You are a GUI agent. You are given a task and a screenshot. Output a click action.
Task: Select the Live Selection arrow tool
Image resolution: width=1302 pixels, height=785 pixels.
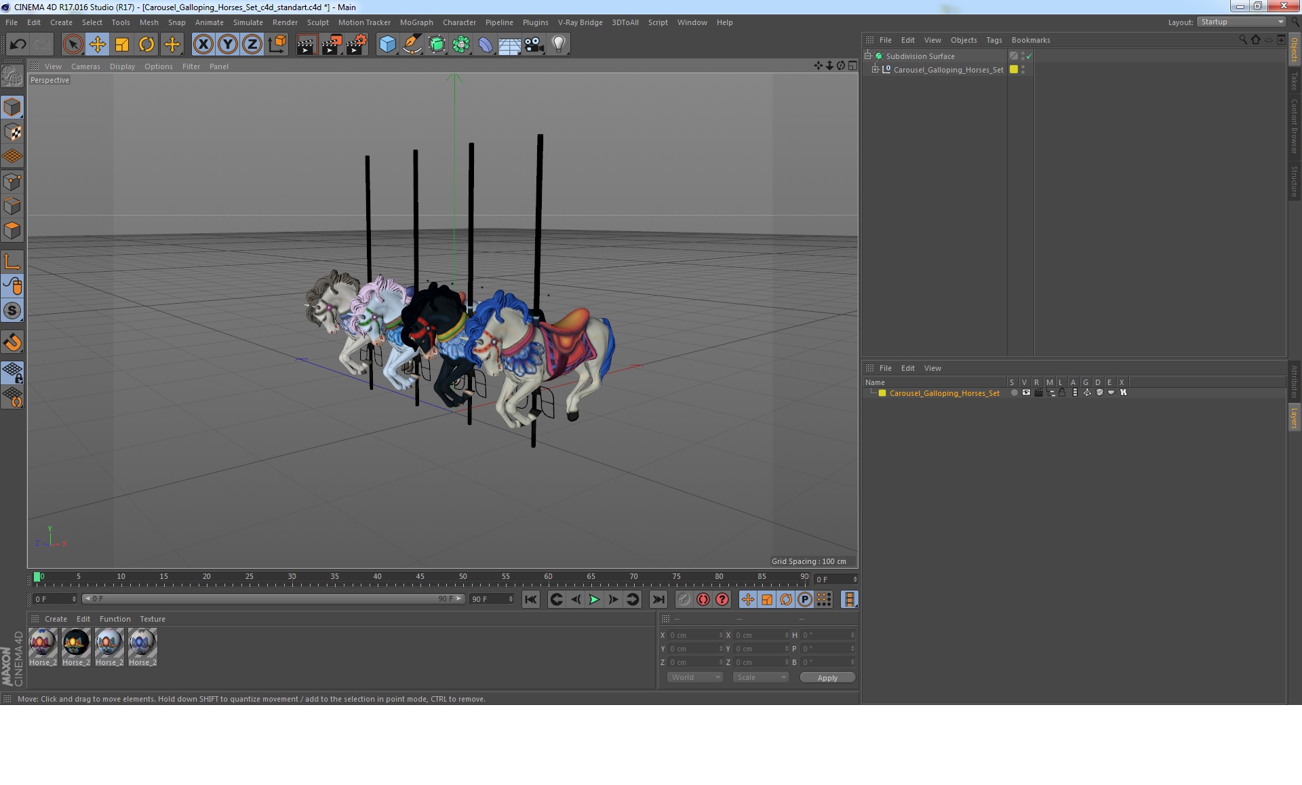click(73, 45)
